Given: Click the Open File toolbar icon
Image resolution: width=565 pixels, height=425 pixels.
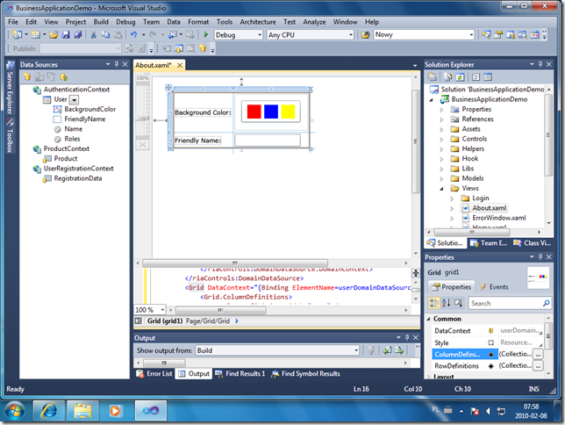Looking at the screenshot, I should pos(54,34).
